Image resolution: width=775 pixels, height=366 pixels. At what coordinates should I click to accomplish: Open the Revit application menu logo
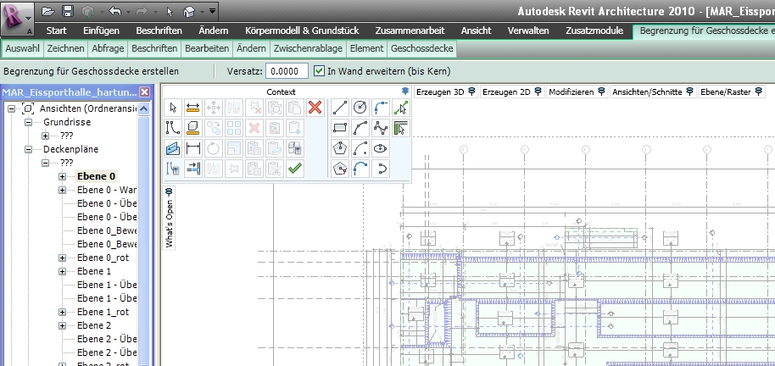[17, 19]
